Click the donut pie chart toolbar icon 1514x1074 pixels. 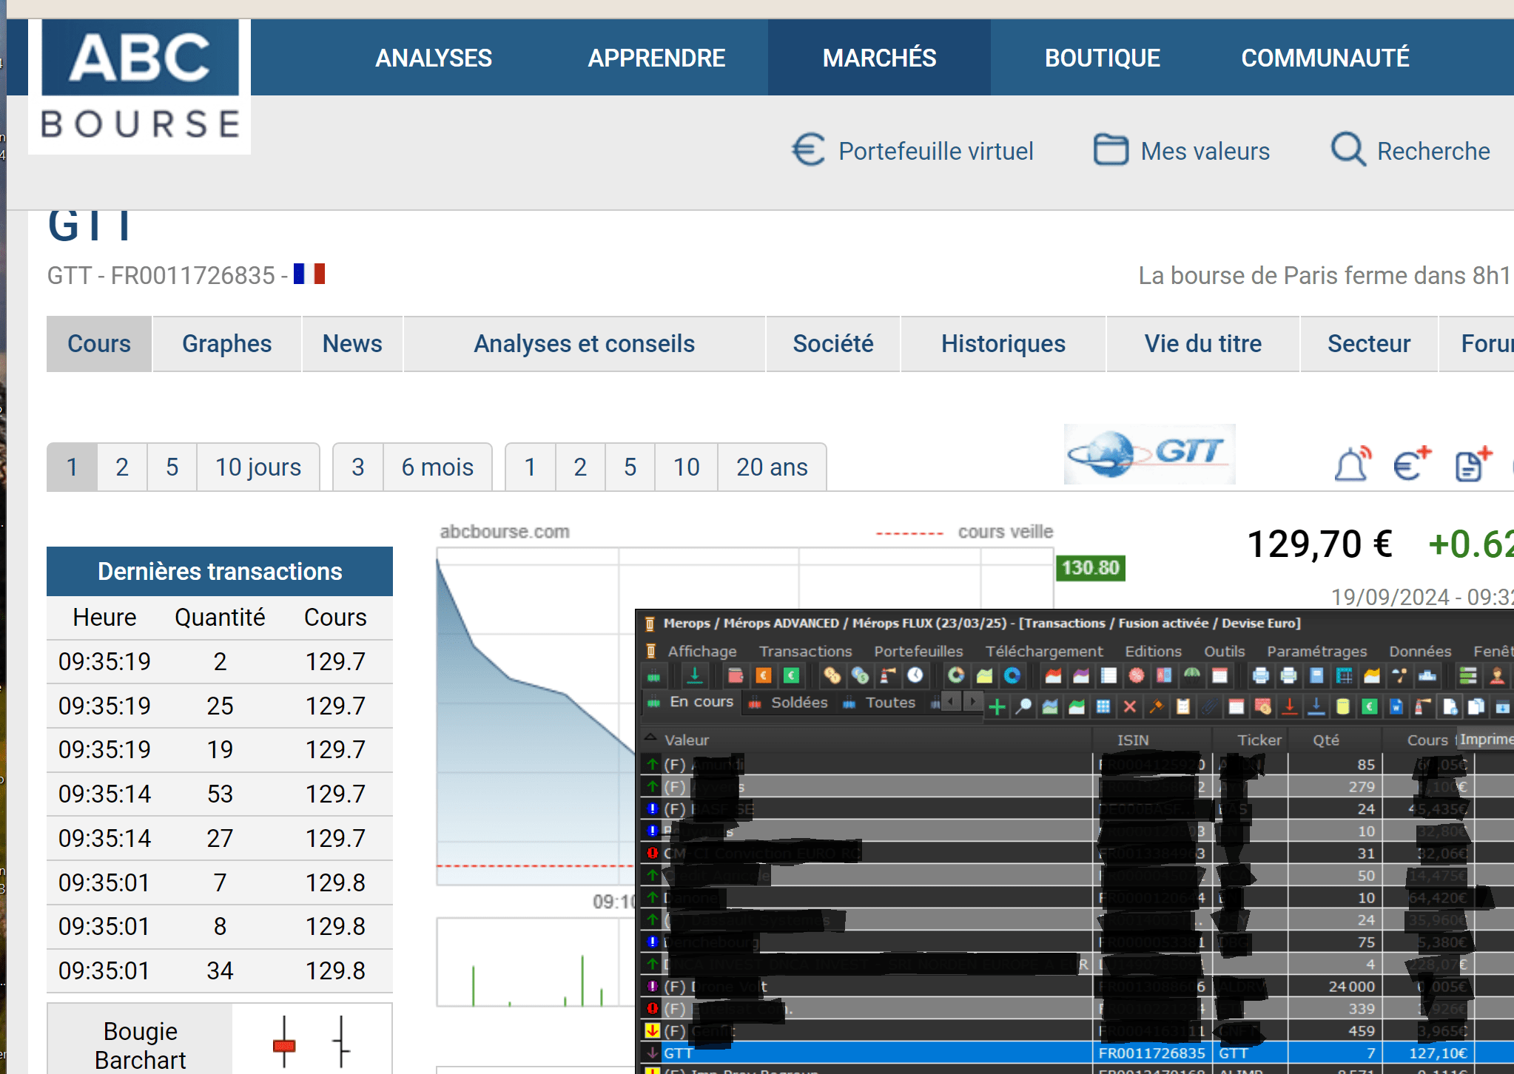(956, 675)
